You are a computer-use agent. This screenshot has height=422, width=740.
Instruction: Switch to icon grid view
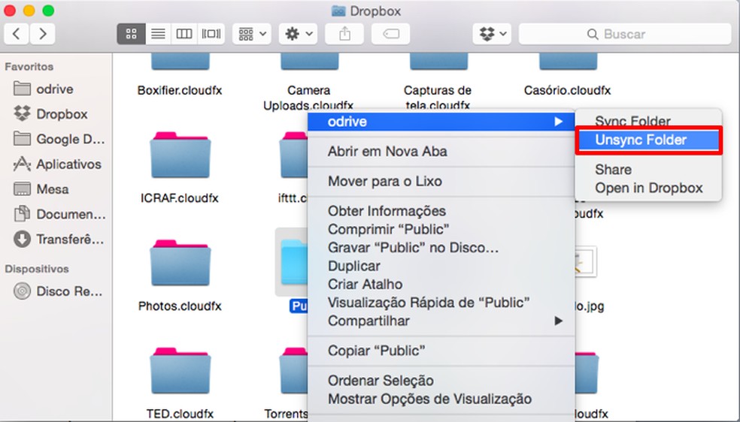(x=131, y=34)
